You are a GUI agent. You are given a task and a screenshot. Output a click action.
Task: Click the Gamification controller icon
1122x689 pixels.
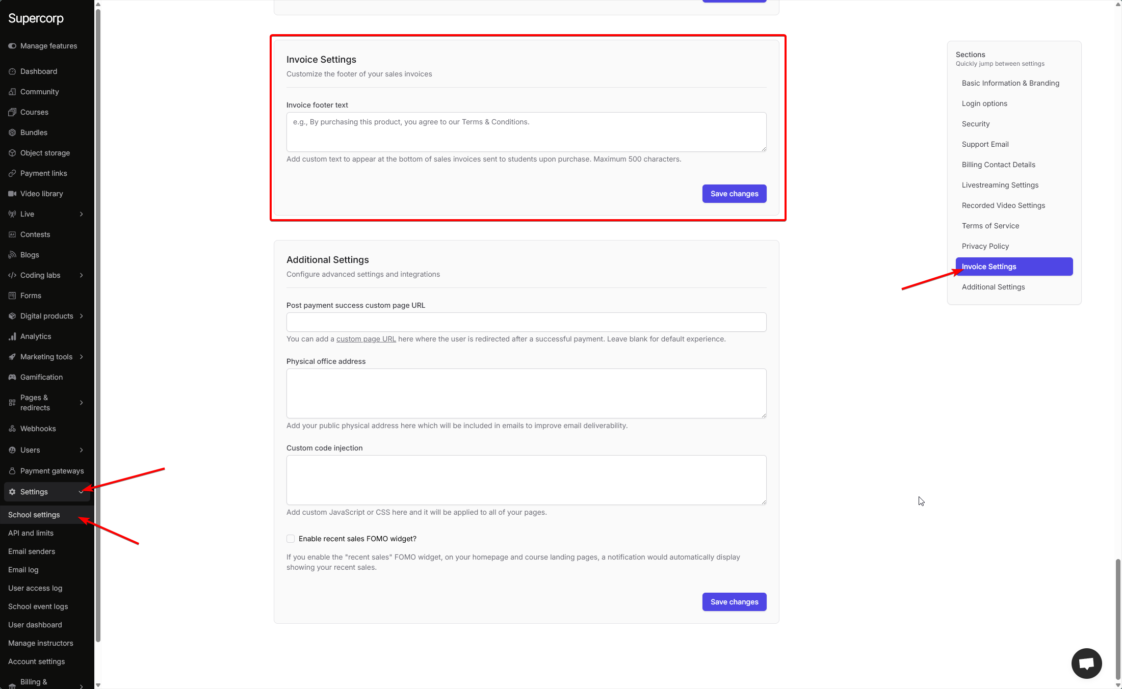pyautogui.click(x=12, y=377)
